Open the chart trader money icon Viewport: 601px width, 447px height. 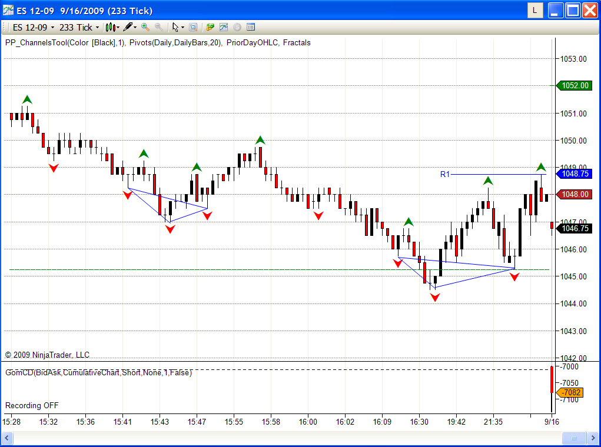[210, 27]
